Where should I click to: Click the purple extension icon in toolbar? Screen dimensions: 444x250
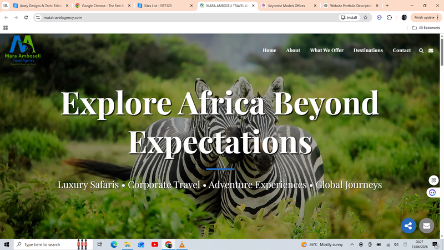coord(379,18)
